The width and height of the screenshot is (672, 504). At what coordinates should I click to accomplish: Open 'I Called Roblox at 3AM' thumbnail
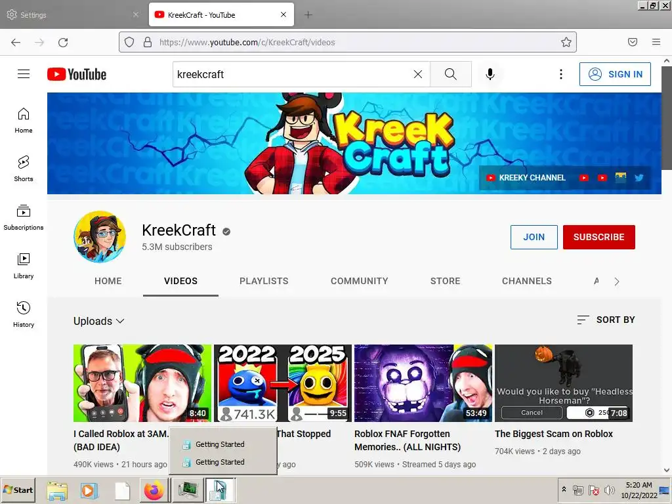coord(142,383)
